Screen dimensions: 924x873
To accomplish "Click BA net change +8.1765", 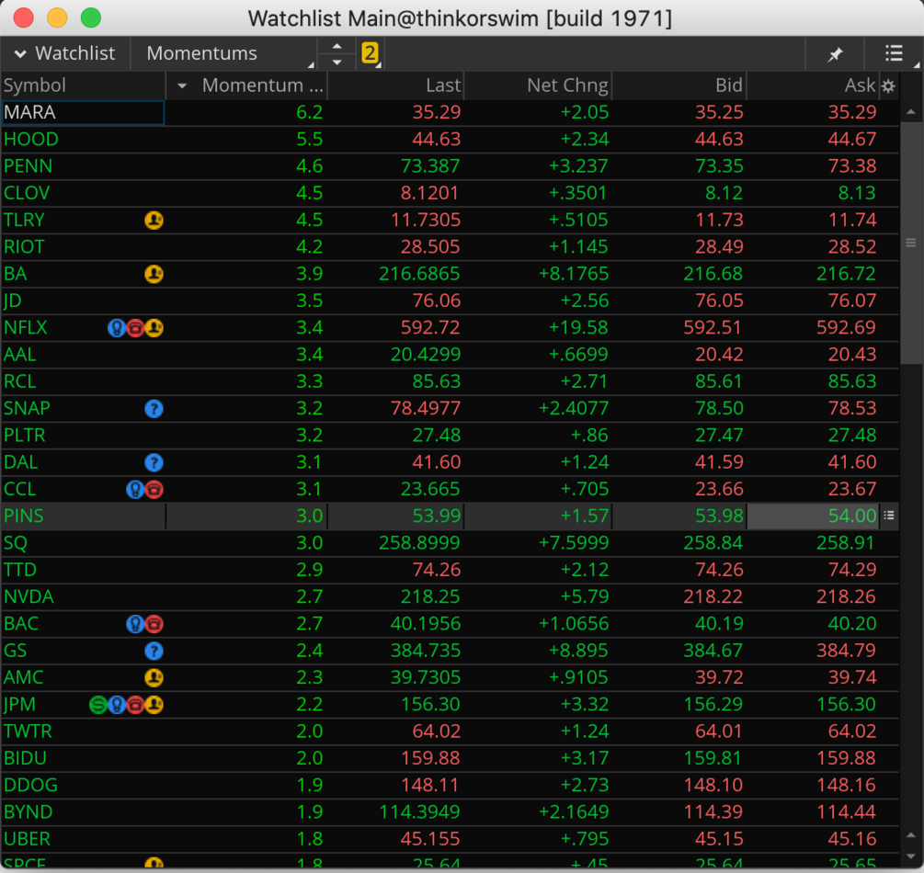I will [574, 274].
